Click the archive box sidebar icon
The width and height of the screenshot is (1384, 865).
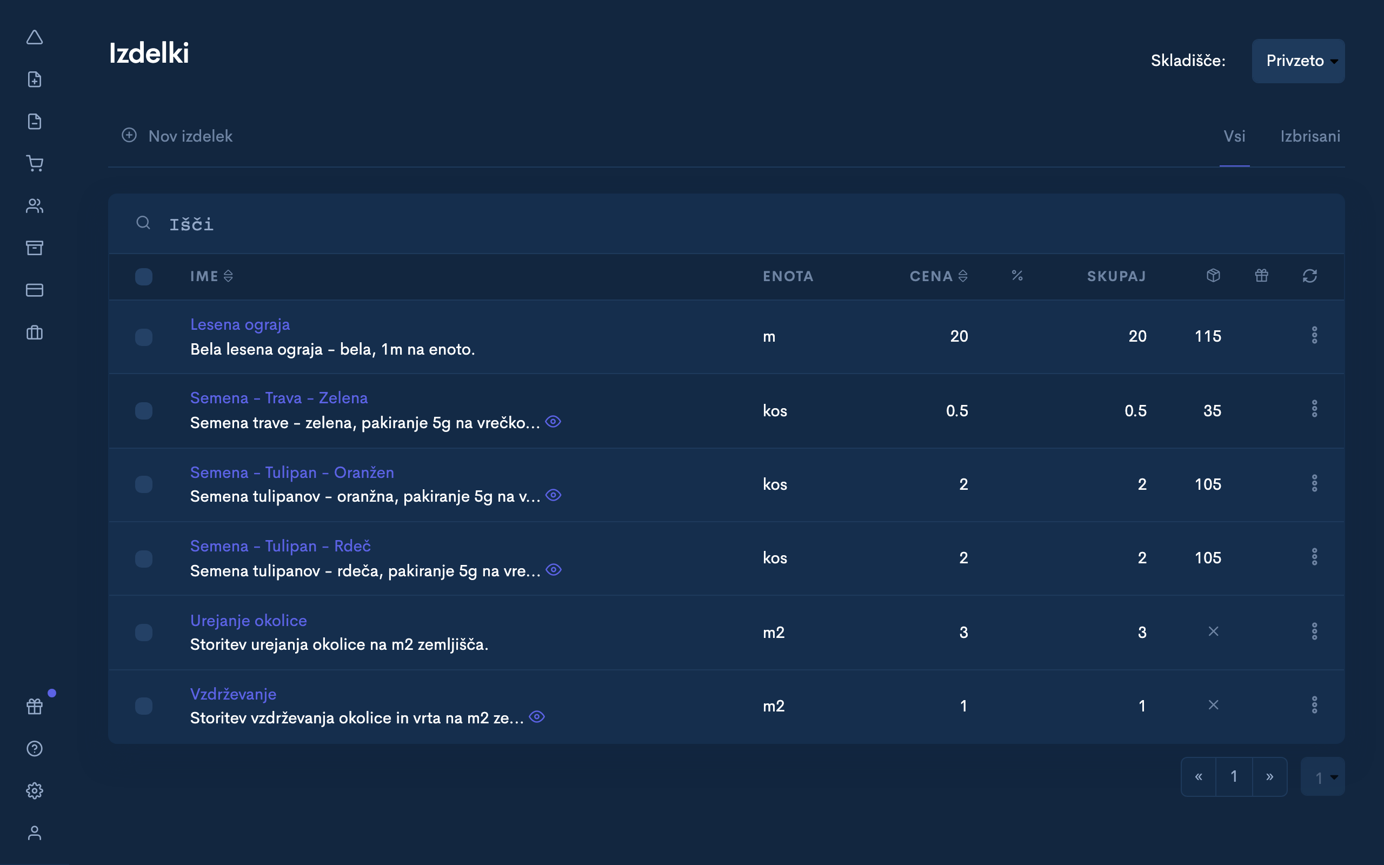pyautogui.click(x=35, y=248)
